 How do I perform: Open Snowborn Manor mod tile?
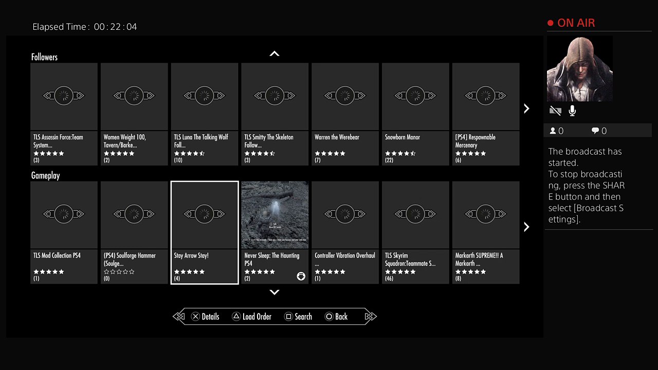point(415,114)
